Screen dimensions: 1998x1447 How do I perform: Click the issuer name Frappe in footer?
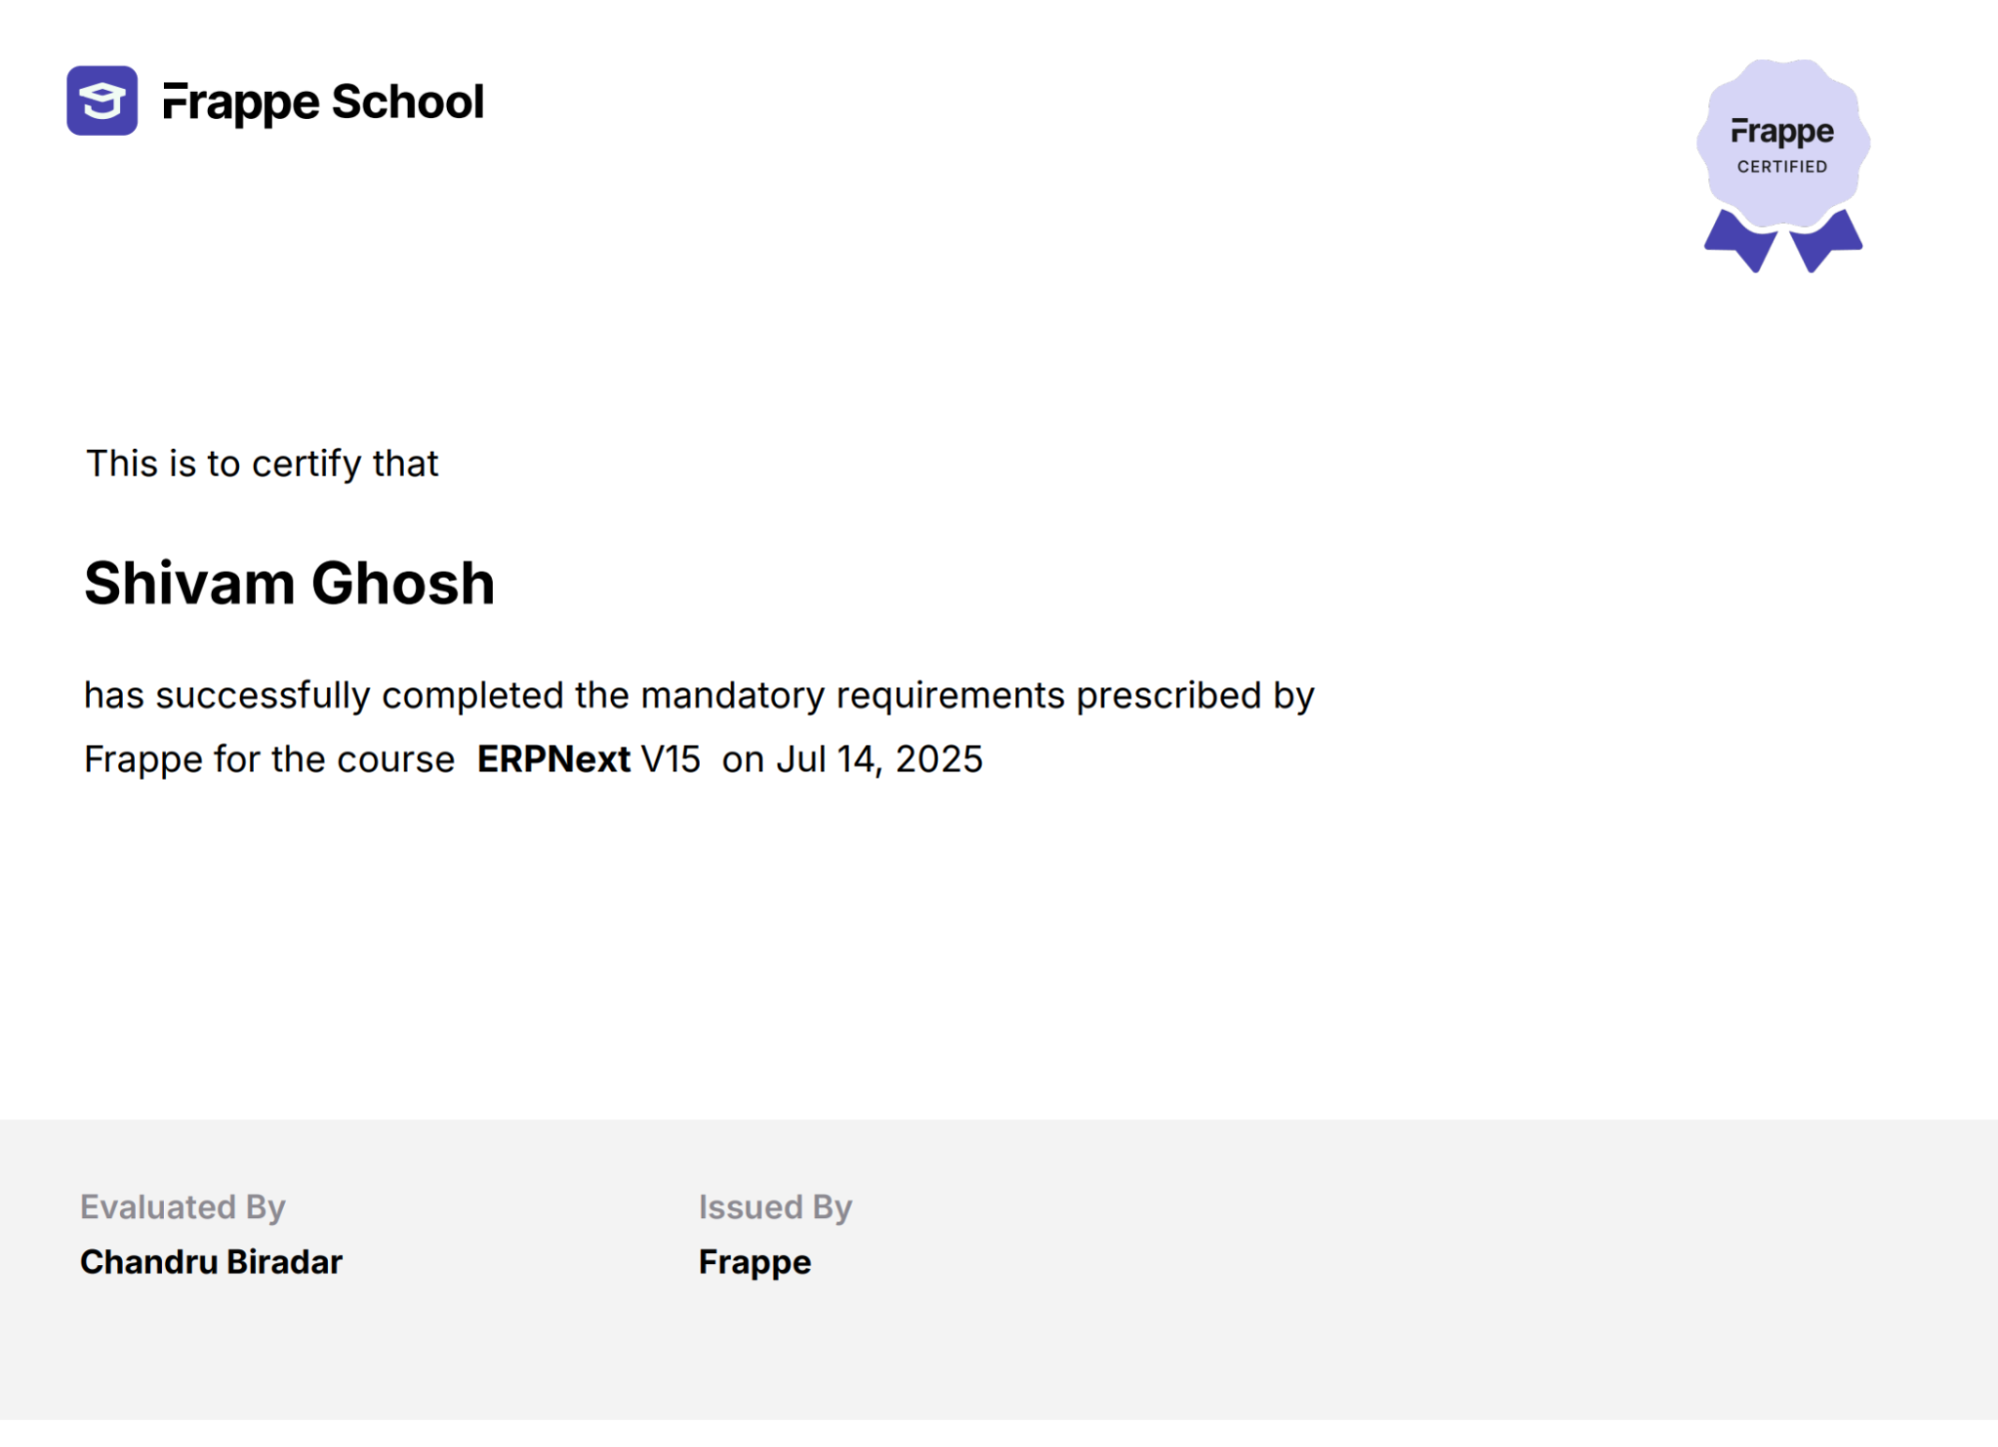755,1263
